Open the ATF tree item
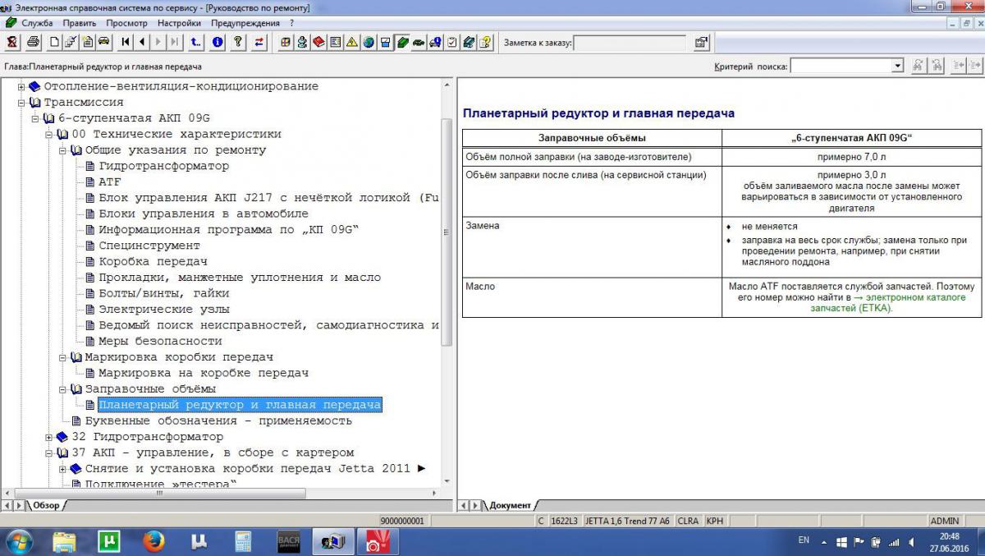Screen dimensions: 985x556 tap(109, 182)
